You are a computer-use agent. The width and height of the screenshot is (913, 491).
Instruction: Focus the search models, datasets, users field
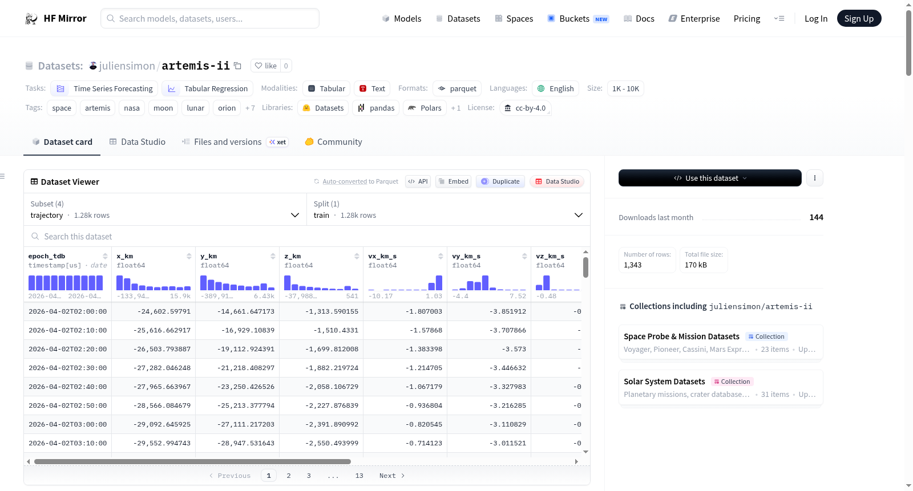[x=210, y=18]
